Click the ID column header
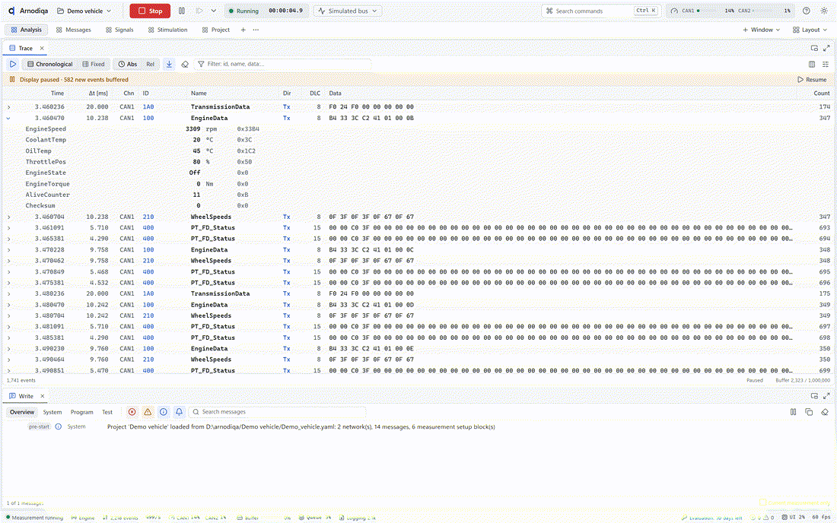 pos(146,94)
